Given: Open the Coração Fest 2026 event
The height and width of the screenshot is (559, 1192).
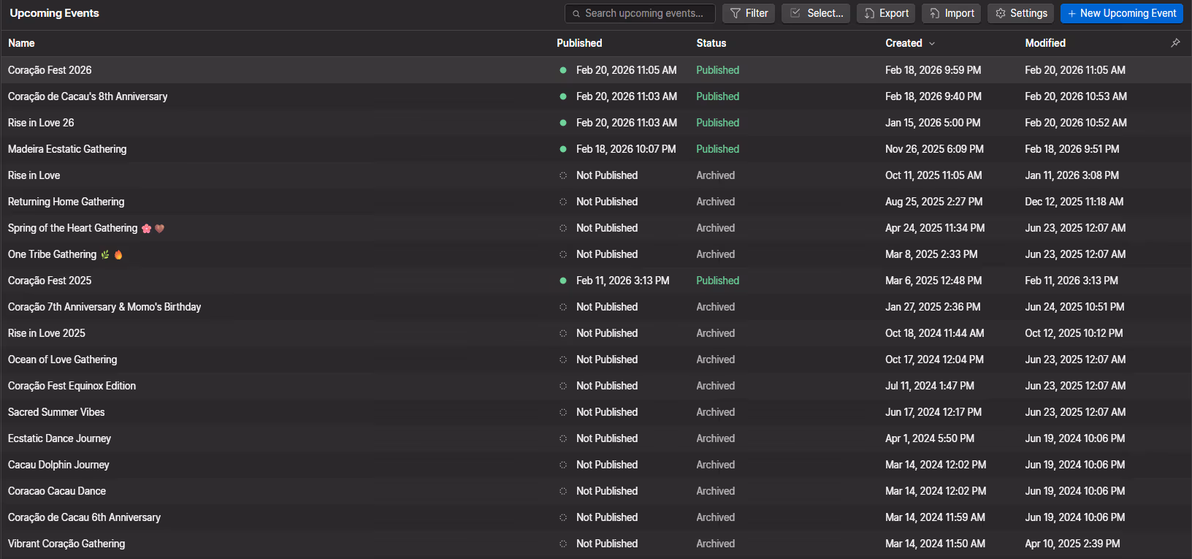Looking at the screenshot, I should click(x=50, y=70).
